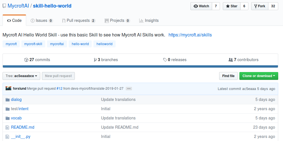Open Update translations commit for vocab
This screenshot has width=283, height=141.
point(118,118)
